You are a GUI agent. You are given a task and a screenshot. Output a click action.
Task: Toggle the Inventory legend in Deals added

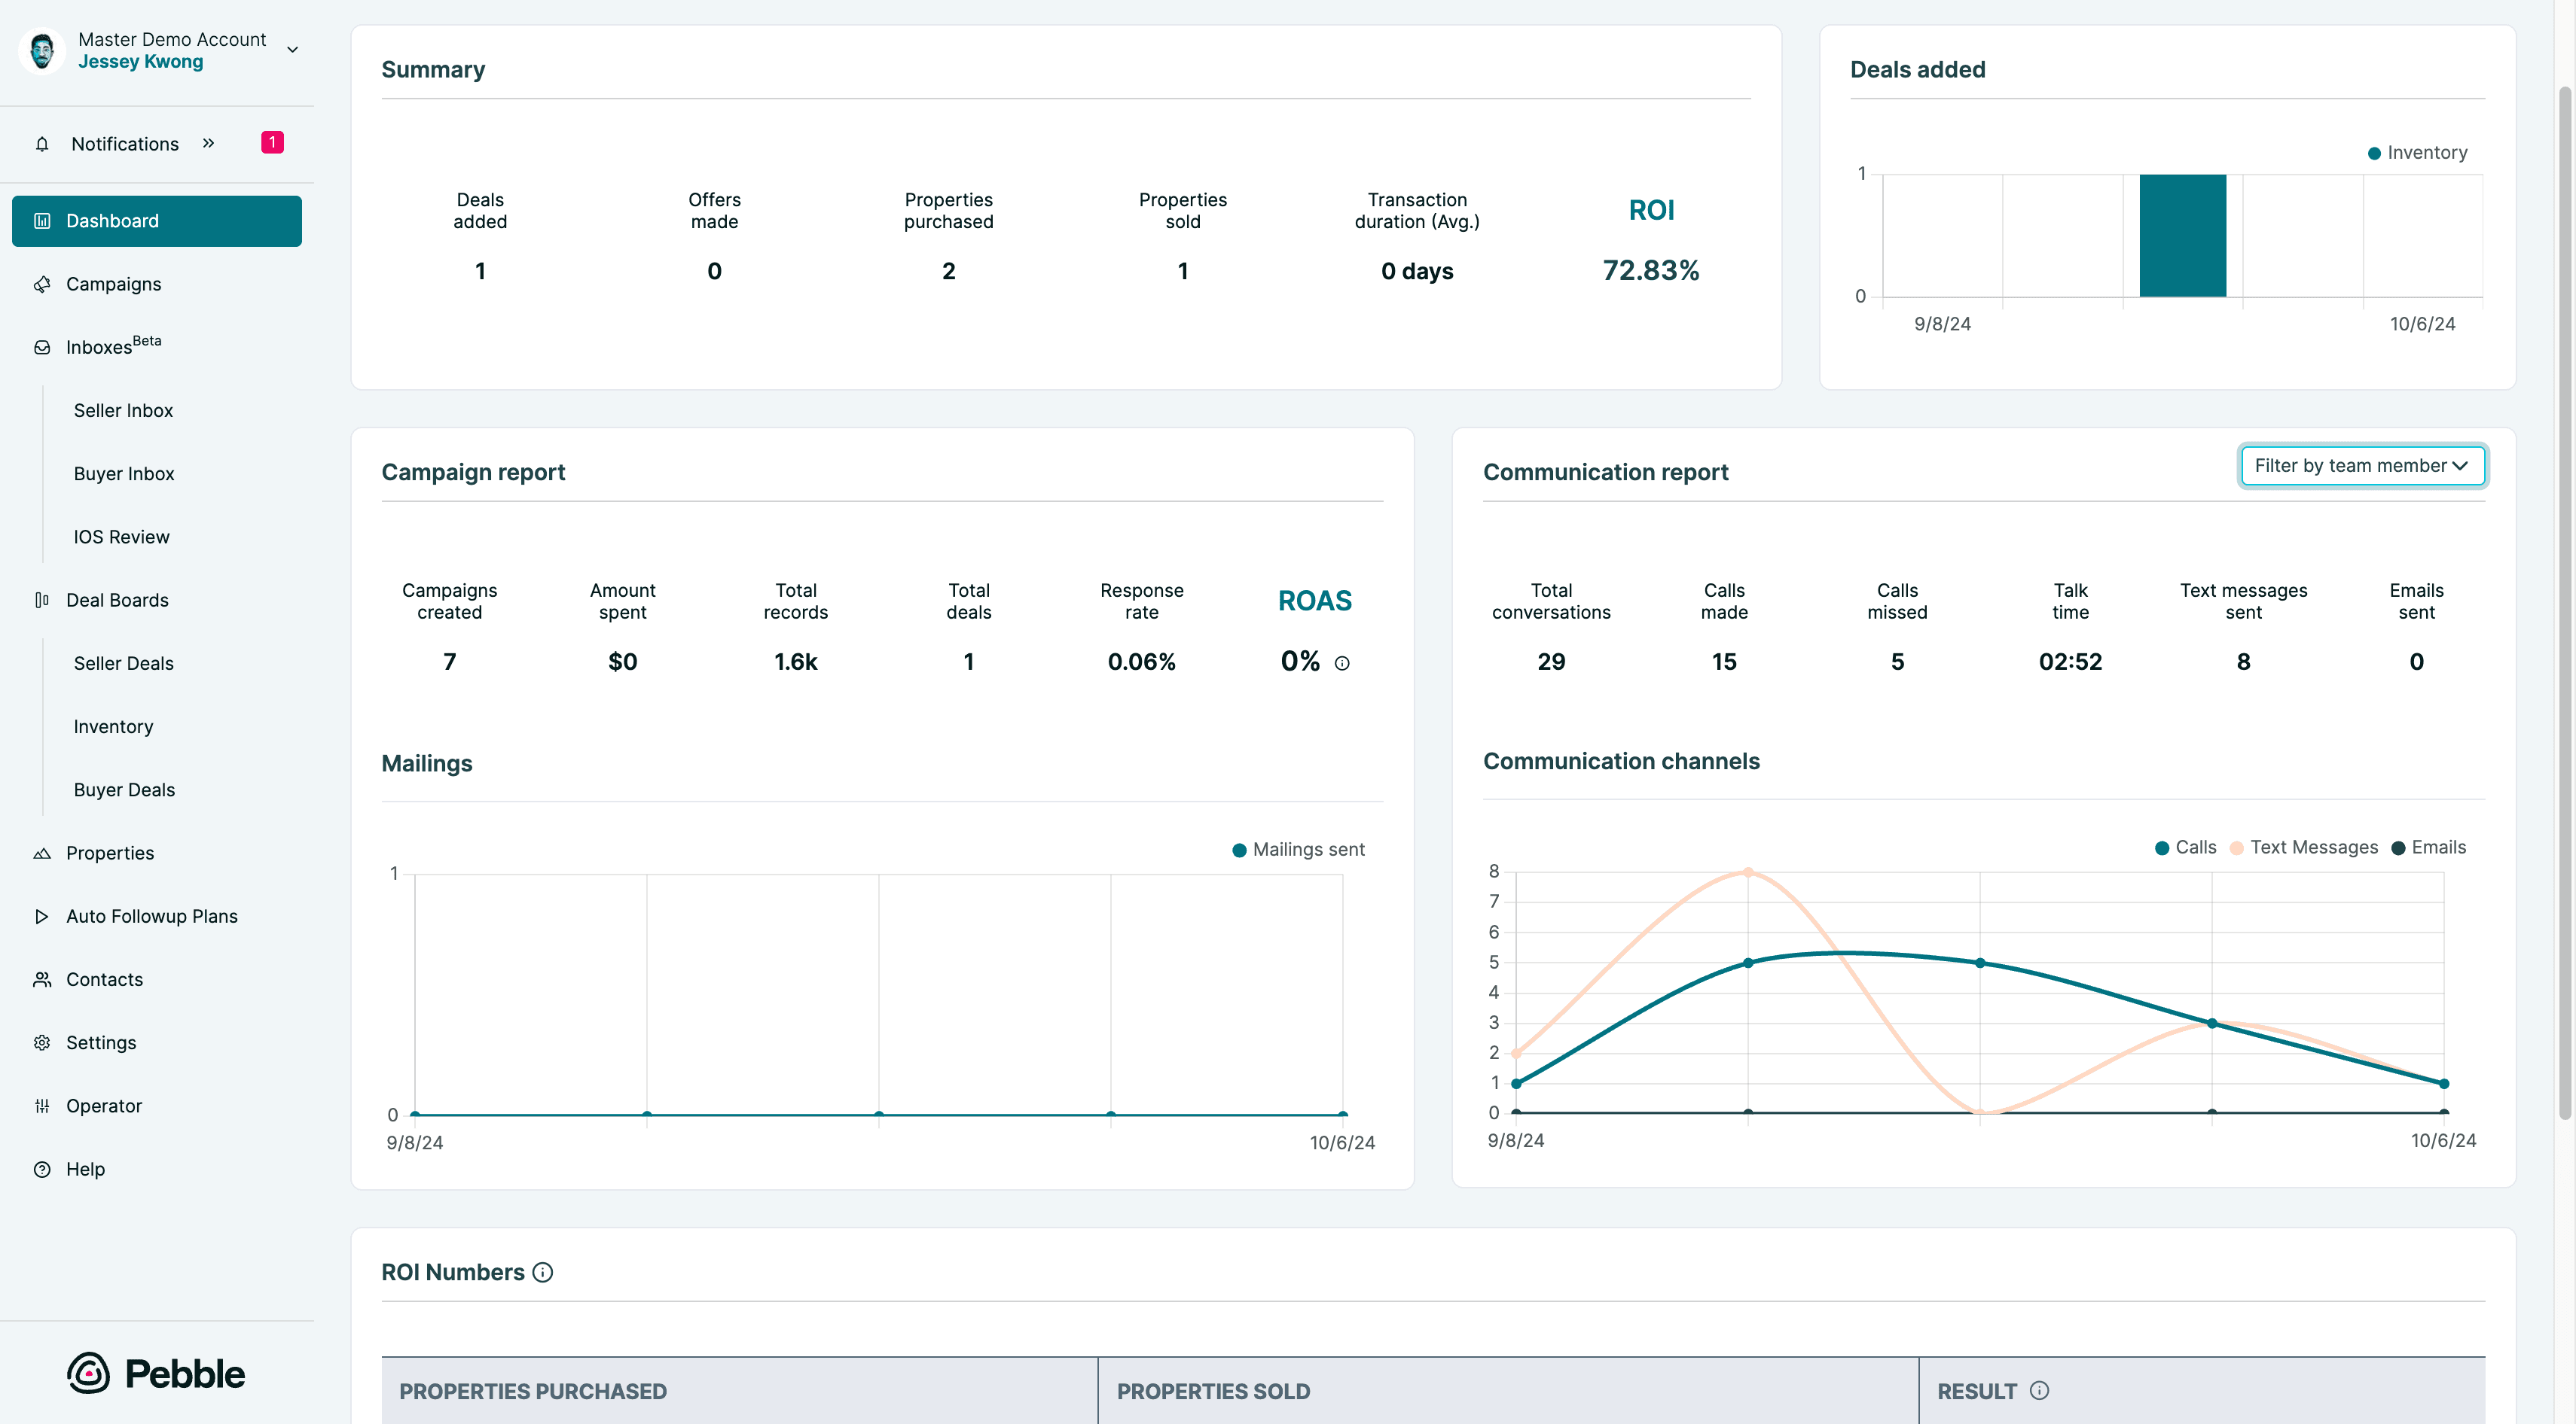(2417, 153)
